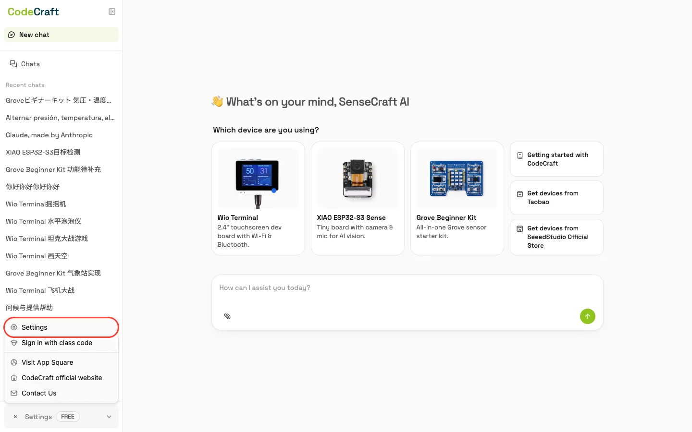Select the Grove Beginner Kit card

tap(457, 198)
